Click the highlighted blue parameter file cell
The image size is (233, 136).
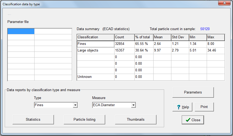coord(21,31)
